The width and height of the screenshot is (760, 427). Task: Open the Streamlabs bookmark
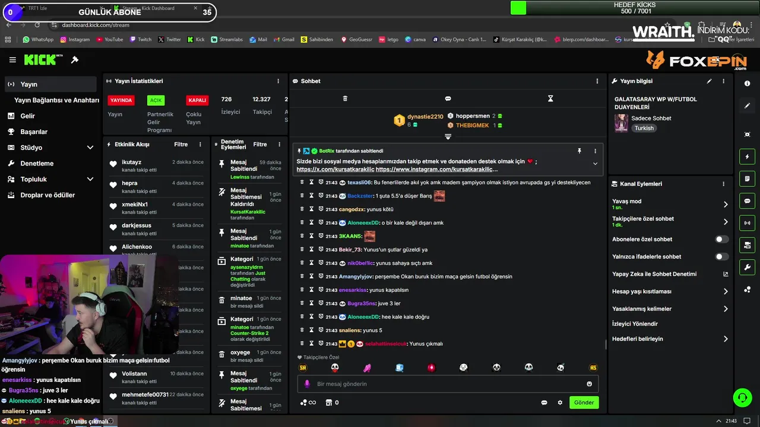tap(227, 40)
